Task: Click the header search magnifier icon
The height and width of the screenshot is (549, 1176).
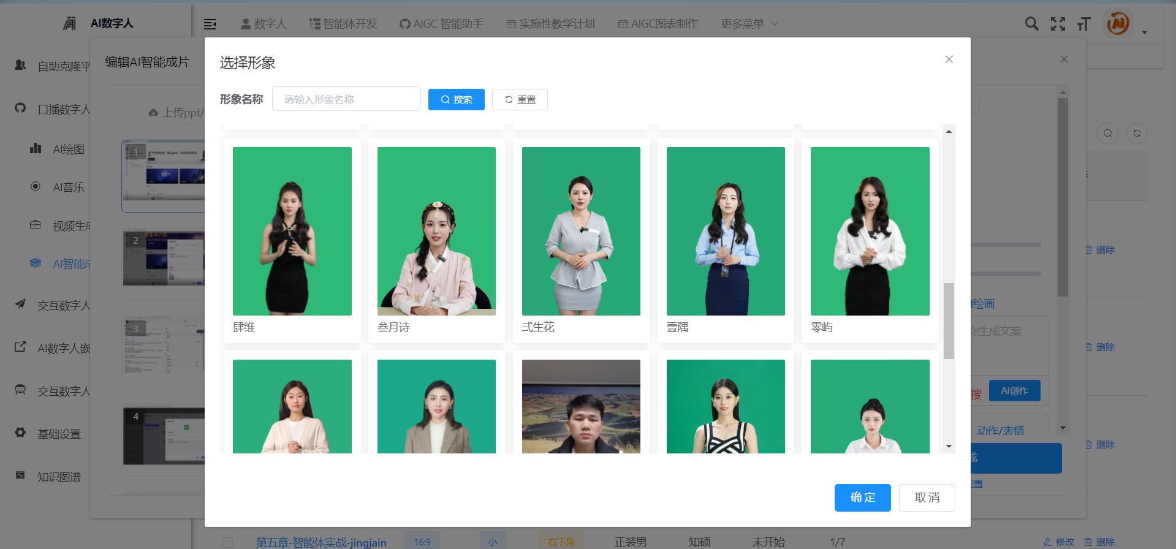Action: [x=1032, y=24]
